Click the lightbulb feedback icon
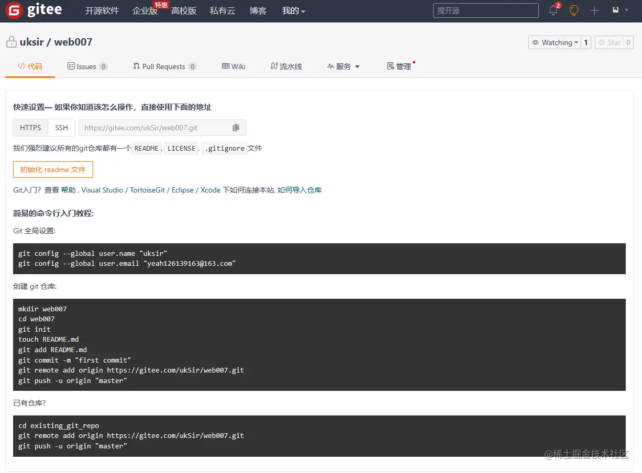 coord(573,10)
